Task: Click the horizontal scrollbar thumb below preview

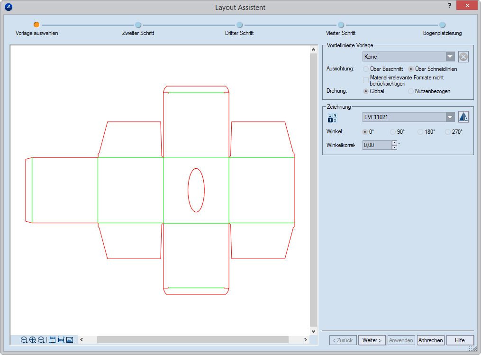Action: pos(193,340)
